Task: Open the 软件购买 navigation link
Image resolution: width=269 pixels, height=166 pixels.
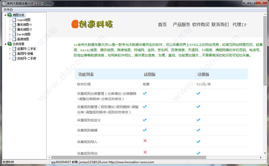Action: coord(201,25)
